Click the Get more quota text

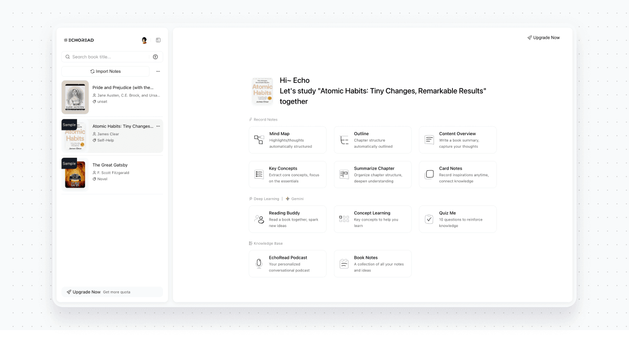point(117,292)
